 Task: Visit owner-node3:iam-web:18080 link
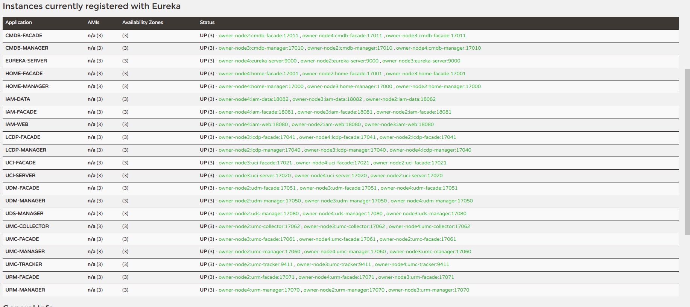click(399, 125)
